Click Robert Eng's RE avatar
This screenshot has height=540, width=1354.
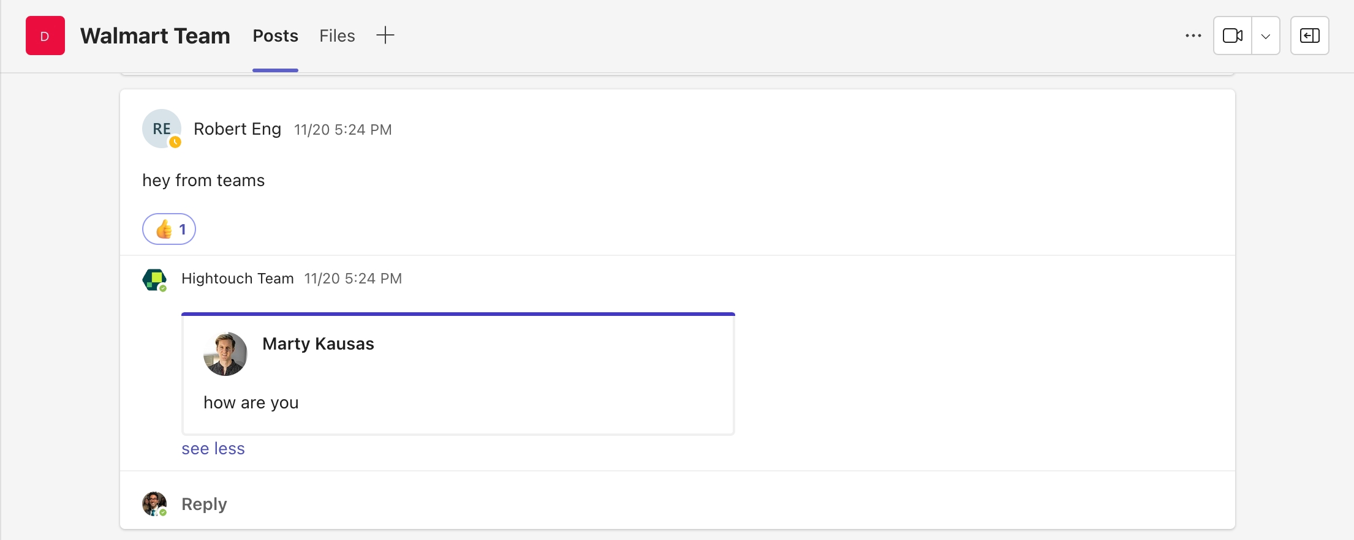[162, 129]
